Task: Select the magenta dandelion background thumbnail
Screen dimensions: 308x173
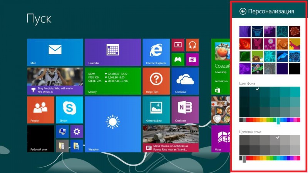Action: tap(270, 44)
